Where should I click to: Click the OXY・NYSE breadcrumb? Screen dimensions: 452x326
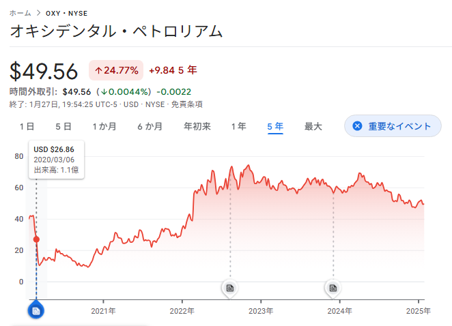(x=66, y=13)
